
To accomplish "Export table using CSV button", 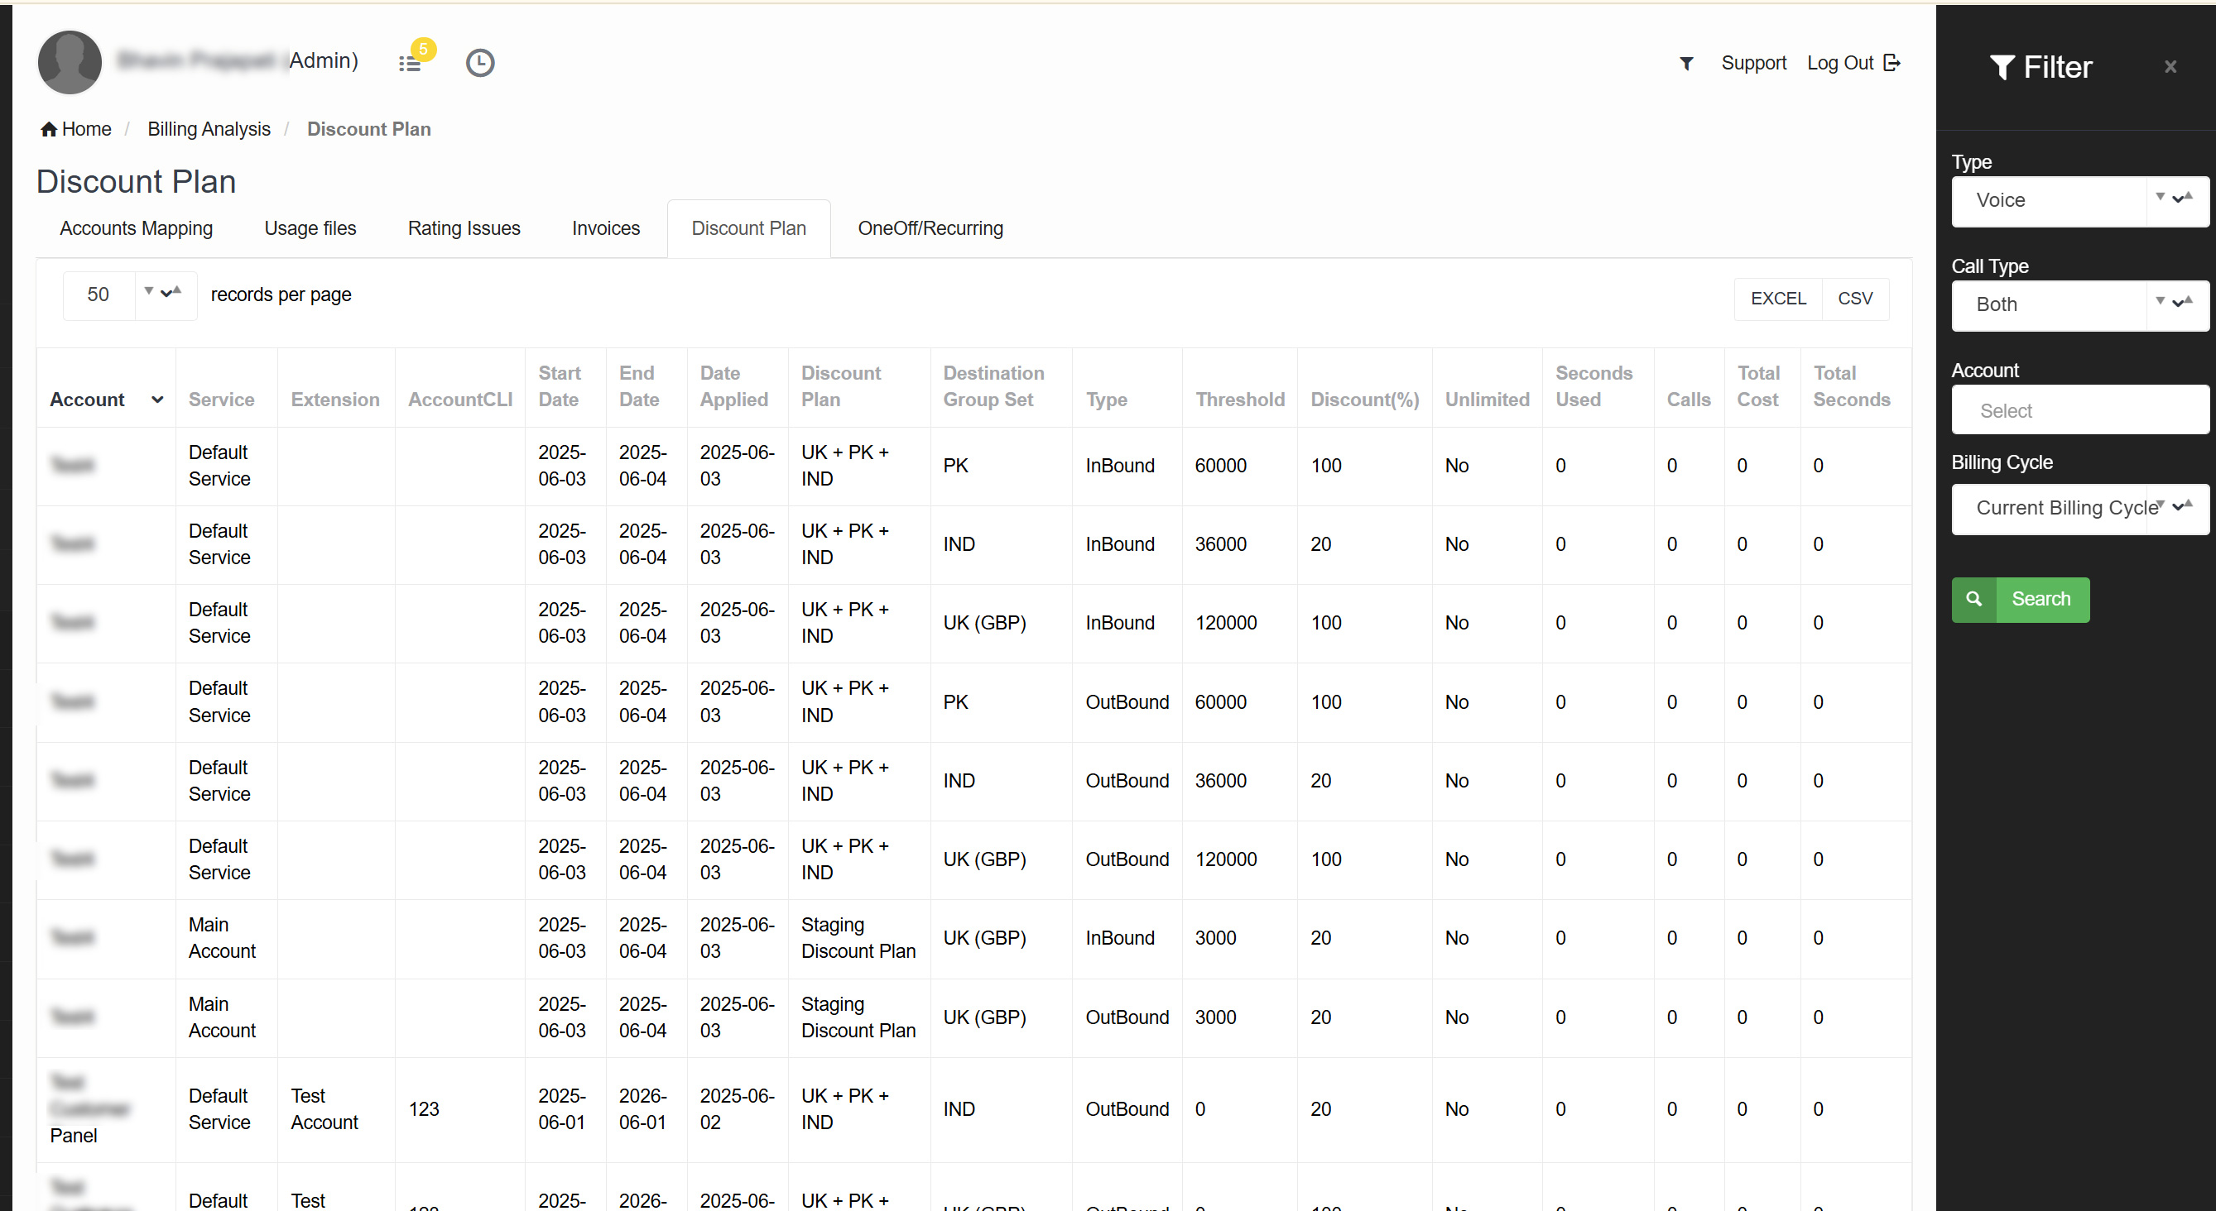I will 1855,299.
